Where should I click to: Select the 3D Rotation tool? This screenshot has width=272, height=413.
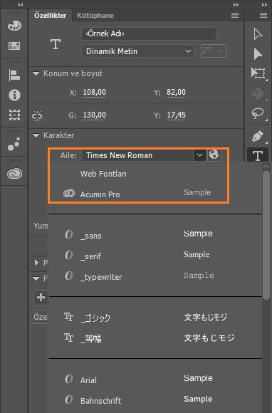(258, 93)
